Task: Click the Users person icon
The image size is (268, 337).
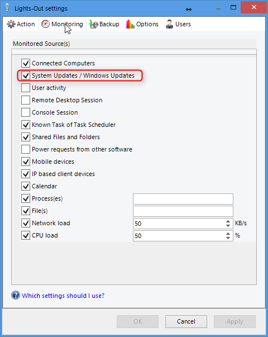Action: click(169, 24)
